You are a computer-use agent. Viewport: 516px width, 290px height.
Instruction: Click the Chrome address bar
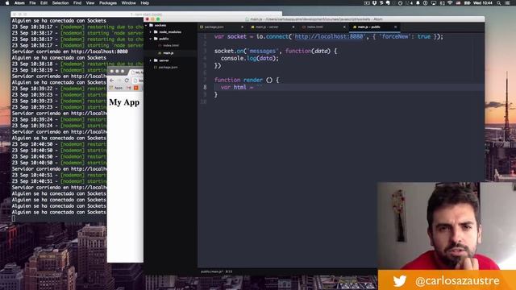(x=138, y=81)
